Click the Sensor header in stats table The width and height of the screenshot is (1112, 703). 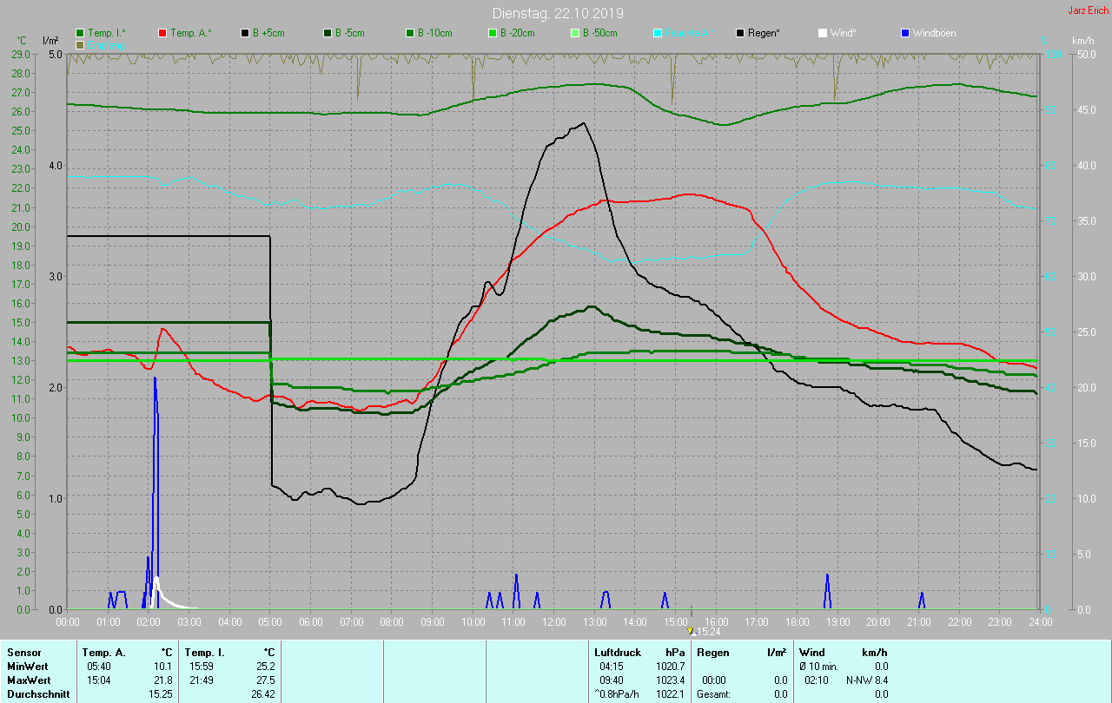[23, 652]
